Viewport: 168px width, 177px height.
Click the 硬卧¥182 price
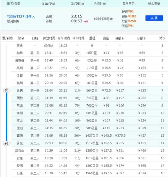[129, 16]
